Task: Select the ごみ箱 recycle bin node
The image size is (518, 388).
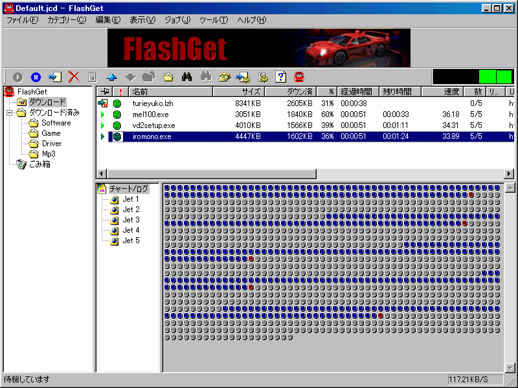Action: pos(39,164)
